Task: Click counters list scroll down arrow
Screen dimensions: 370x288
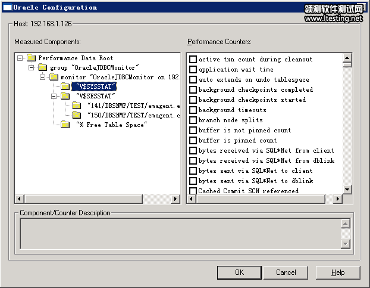Action: coord(347,190)
